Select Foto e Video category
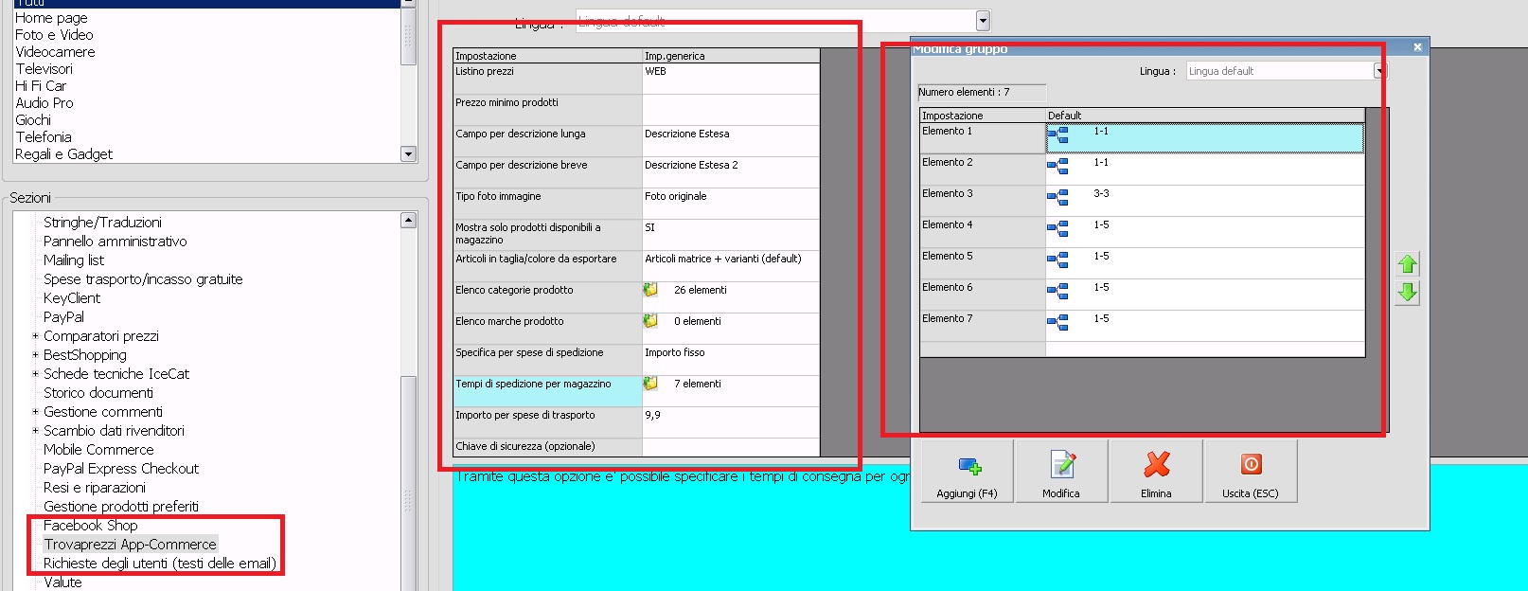 (54, 35)
